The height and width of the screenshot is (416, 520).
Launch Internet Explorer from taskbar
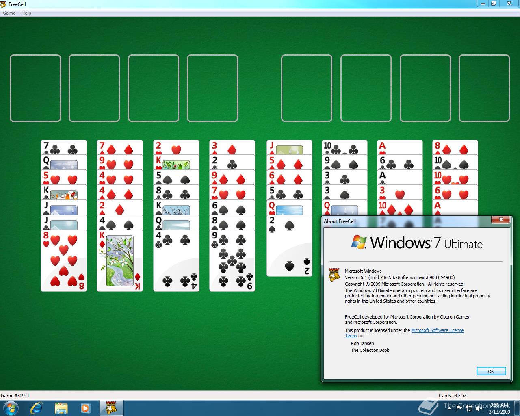36,408
